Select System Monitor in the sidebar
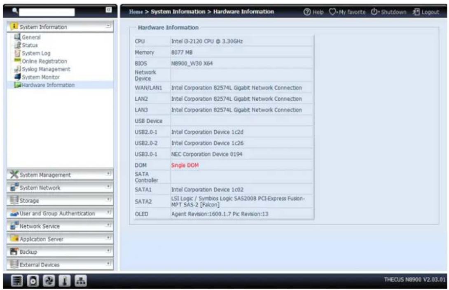This screenshot has height=290, width=449. 40,77
